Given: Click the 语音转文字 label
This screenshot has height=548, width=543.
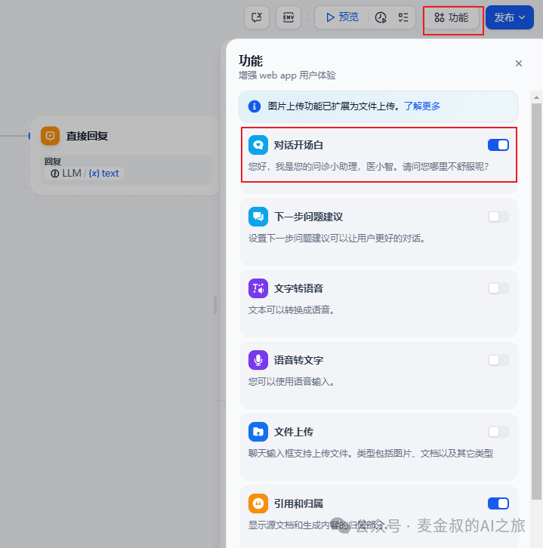Looking at the screenshot, I should (298, 360).
